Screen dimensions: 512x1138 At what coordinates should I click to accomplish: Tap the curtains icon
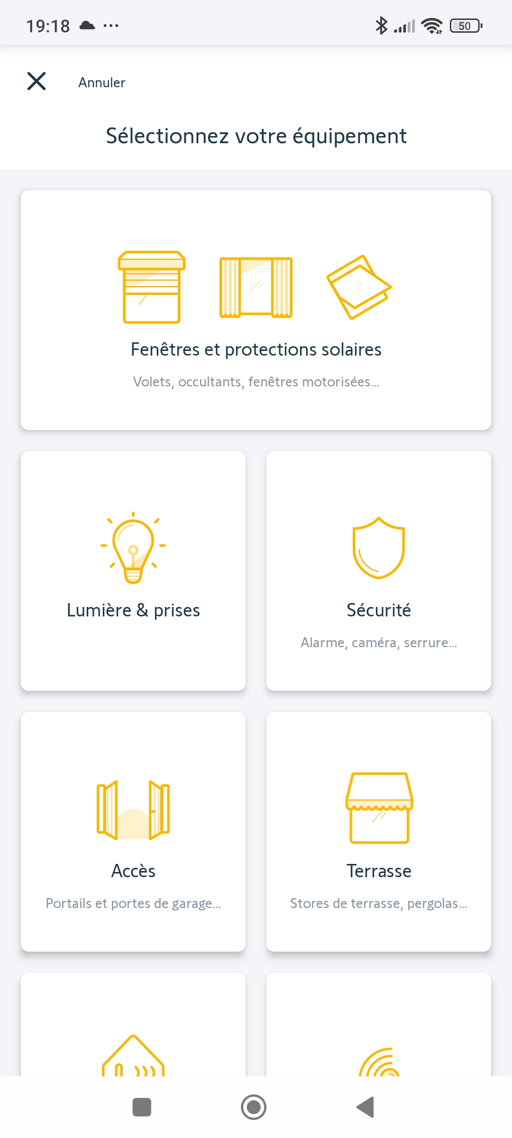pyautogui.click(x=256, y=287)
